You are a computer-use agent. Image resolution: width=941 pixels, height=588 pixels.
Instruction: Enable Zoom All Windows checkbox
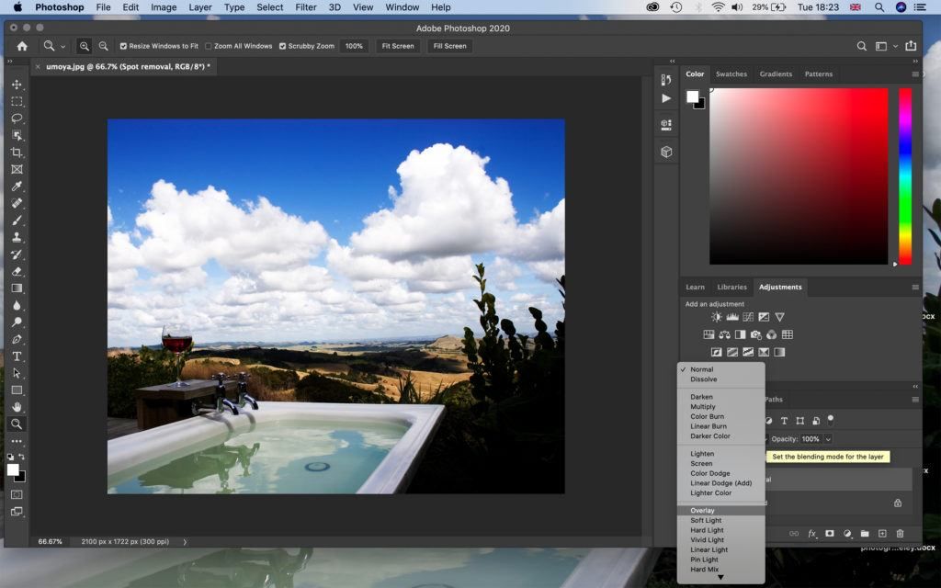point(209,46)
